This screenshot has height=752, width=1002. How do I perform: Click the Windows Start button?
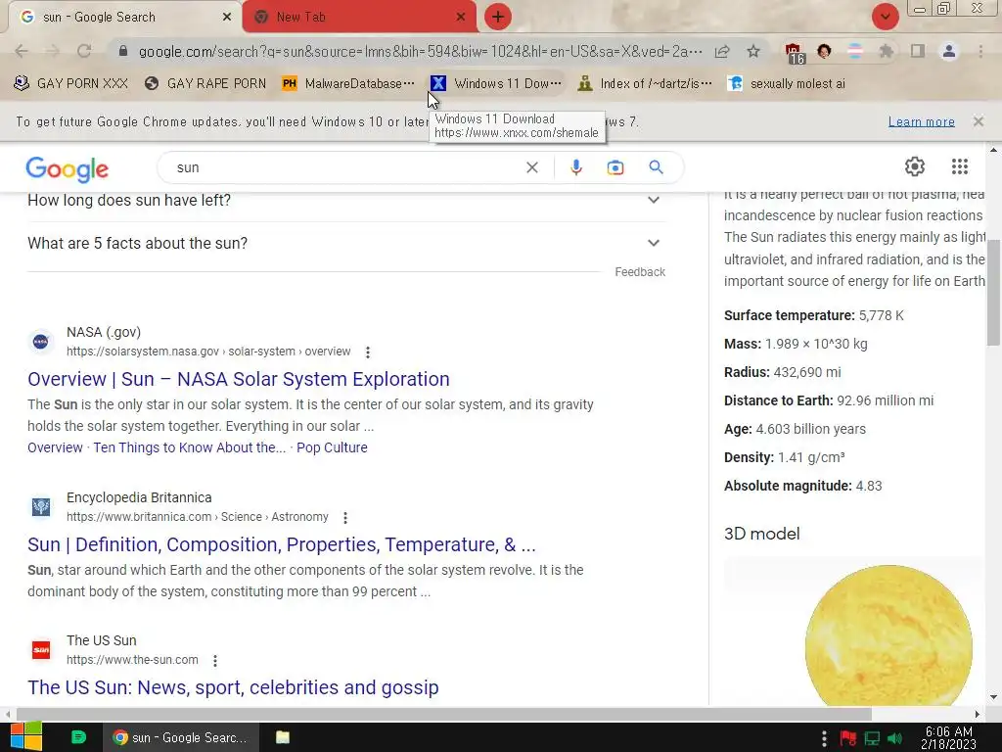26,737
